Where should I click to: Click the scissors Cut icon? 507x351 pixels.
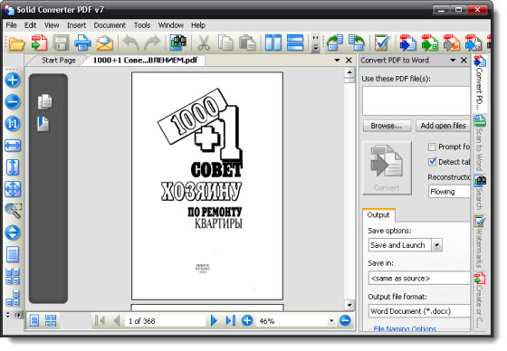204,43
